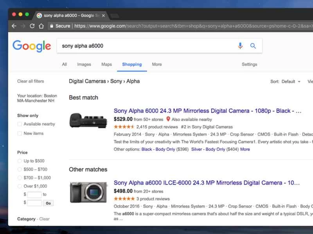This screenshot has height=234, width=313.
Task: Click the browser back arrow
Action: pyautogui.click(x=14, y=26)
